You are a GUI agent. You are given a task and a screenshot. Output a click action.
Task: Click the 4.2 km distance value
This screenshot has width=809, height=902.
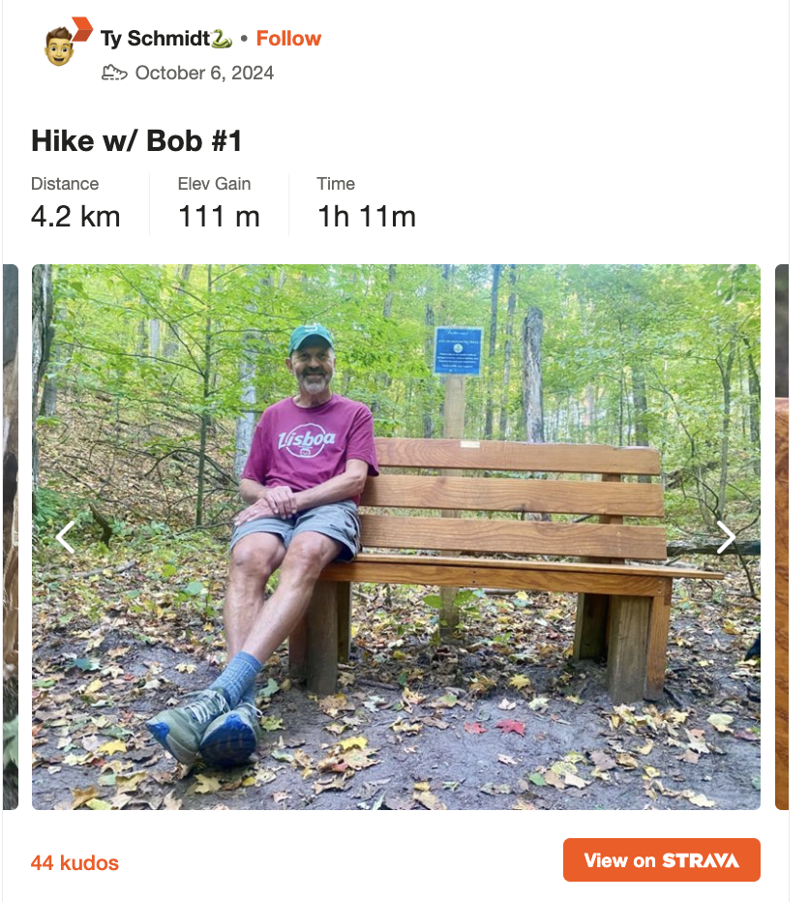(75, 217)
